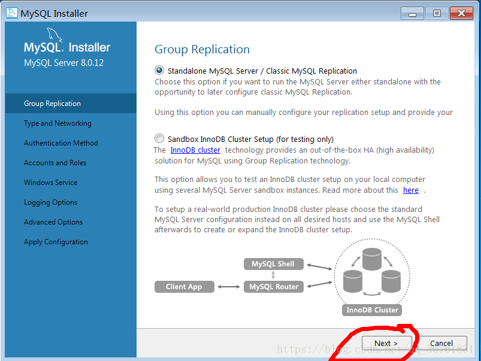The width and height of the screenshot is (481, 361).
Task: Click the MySQL Router diagram box
Action: pyautogui.click(x=274, y=287)
